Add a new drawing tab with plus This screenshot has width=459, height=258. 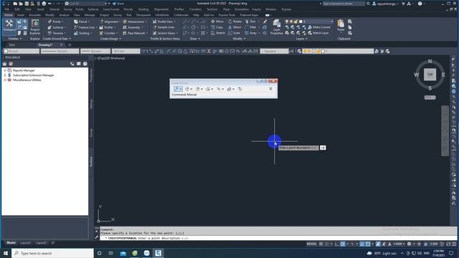[70, 44]
